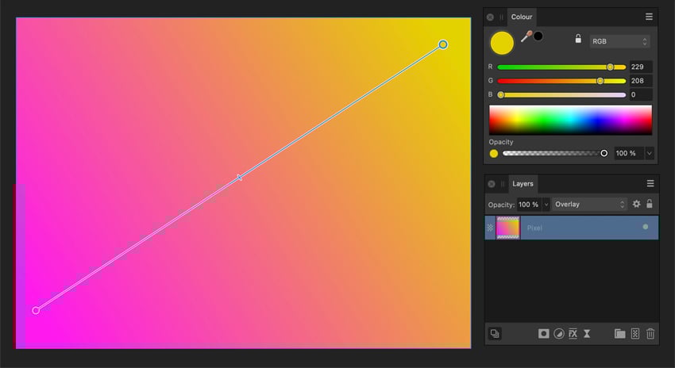675x368 pixels.
Task: Switch to the Colour tab
Action: point(522,17)
